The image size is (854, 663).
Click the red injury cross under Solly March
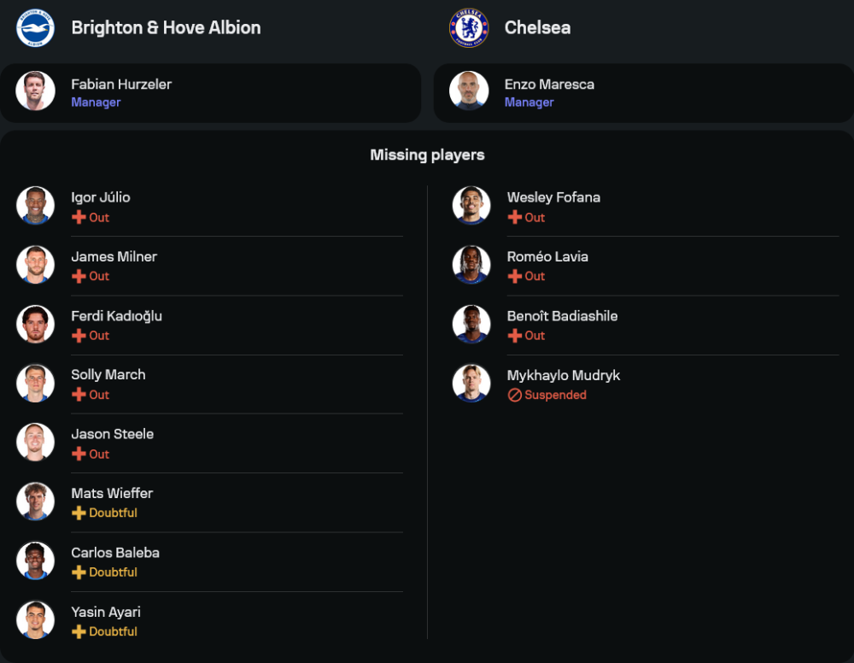point(79,395)
